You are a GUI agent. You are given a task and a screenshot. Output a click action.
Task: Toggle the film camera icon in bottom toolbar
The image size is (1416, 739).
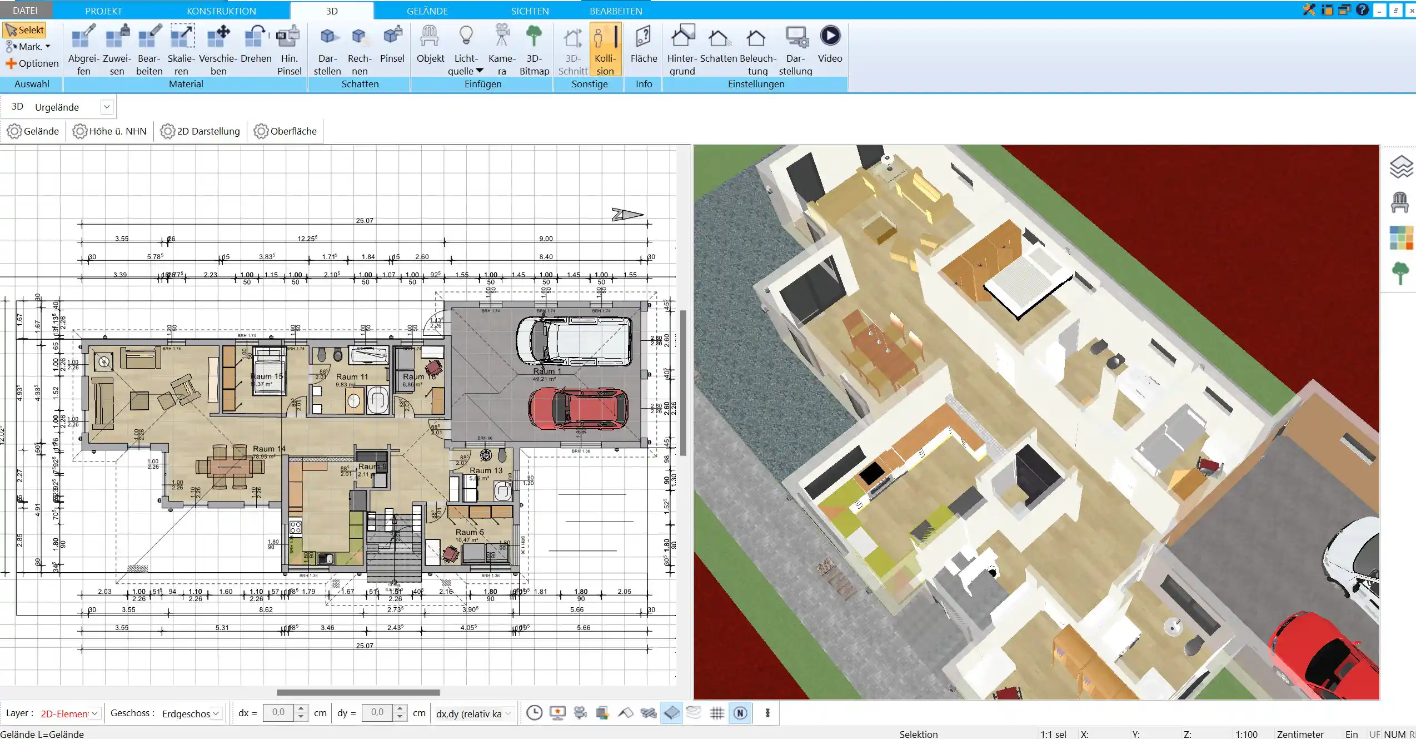click(x=580, y=713)
